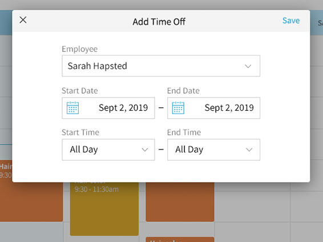Open the Employee dropdown showing Sarah Hapsted
Viewport: 323px width, 242px height.
[x=161, y=66]
